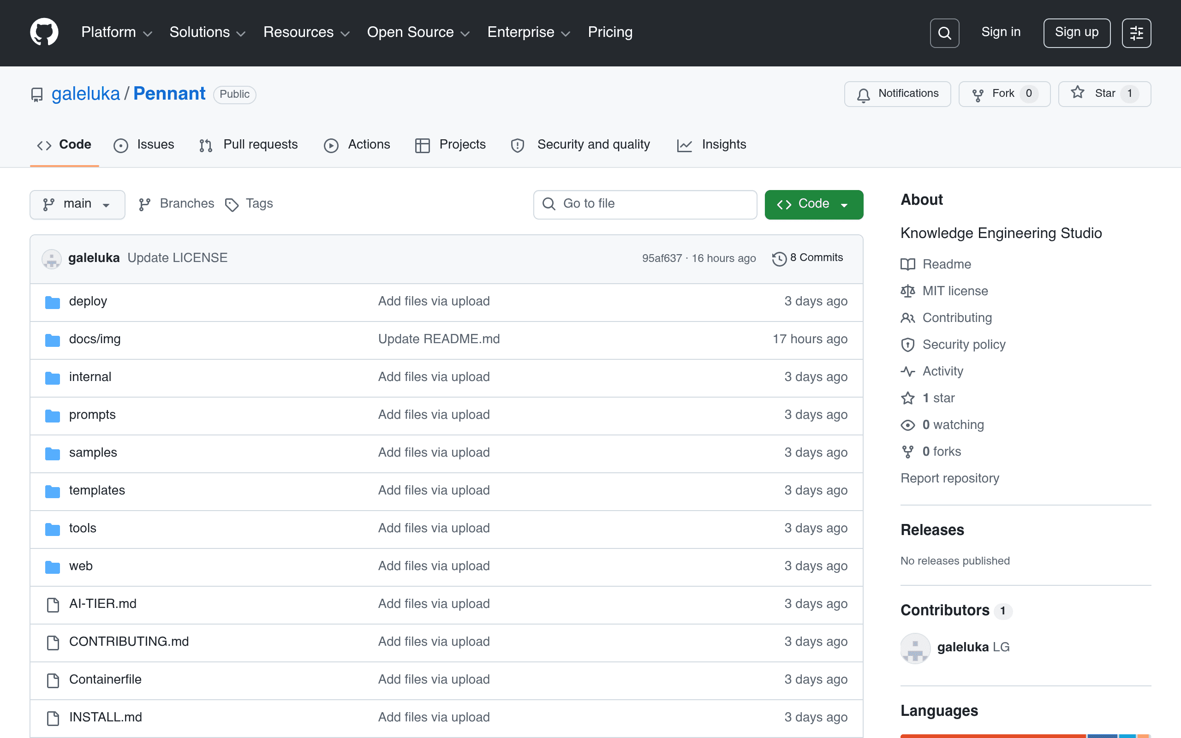1181x738 pixels.
Task: View Branches list
Action: [177, 204]
